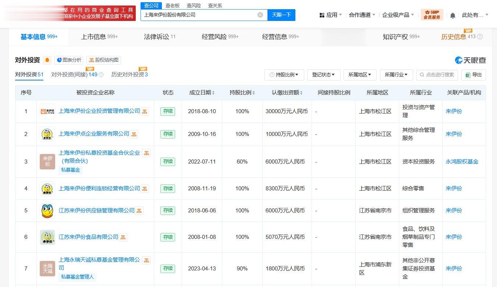
Task: Open company link 上海来伊点企业服务有限公司
Action: (94, 134)
